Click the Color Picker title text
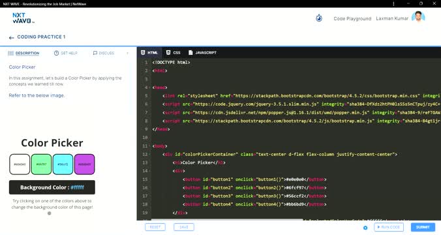Screen dimensions: 441x235 click(22, 67)
